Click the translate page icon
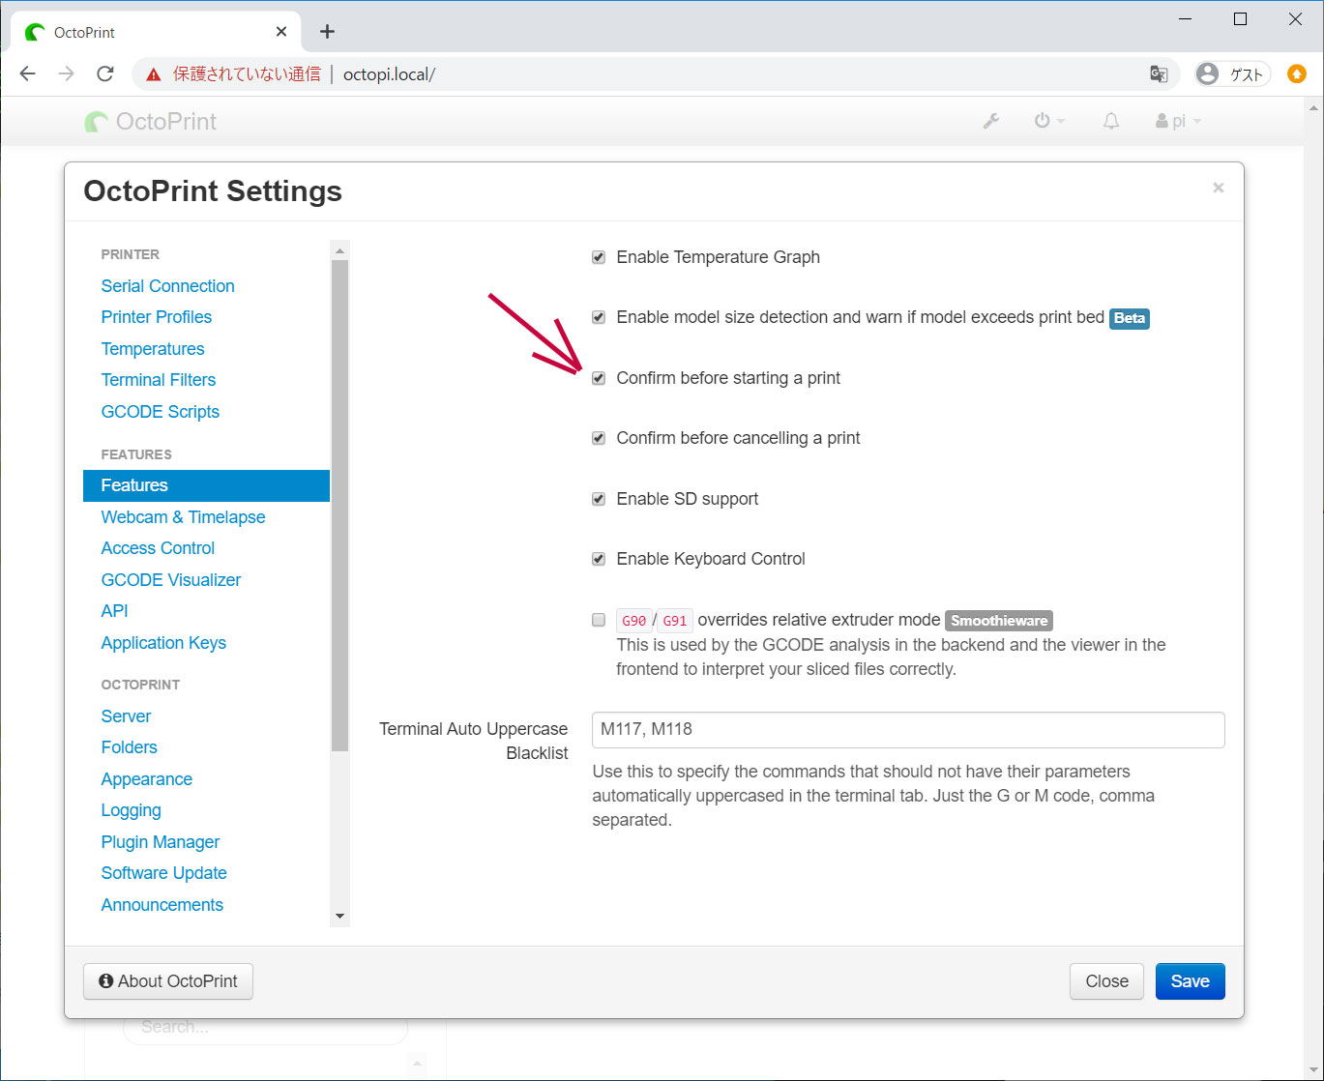 (x=1159, y=74)
